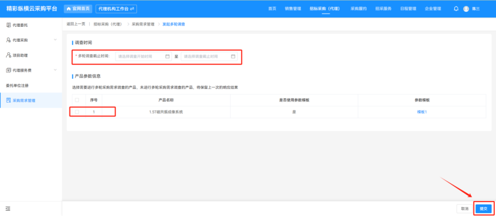Click the 代理委托 sidebar icon

click(x=8, y=25)
